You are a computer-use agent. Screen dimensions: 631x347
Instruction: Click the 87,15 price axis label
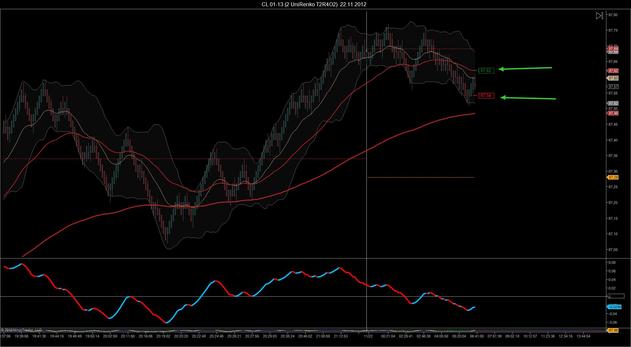[613, 218]
